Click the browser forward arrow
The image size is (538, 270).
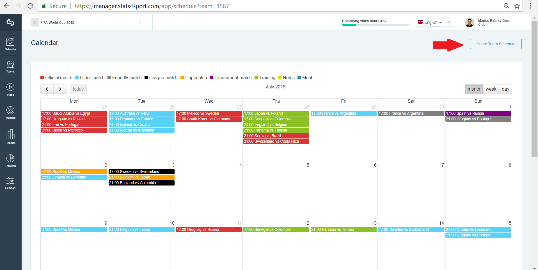click(19, 6)
